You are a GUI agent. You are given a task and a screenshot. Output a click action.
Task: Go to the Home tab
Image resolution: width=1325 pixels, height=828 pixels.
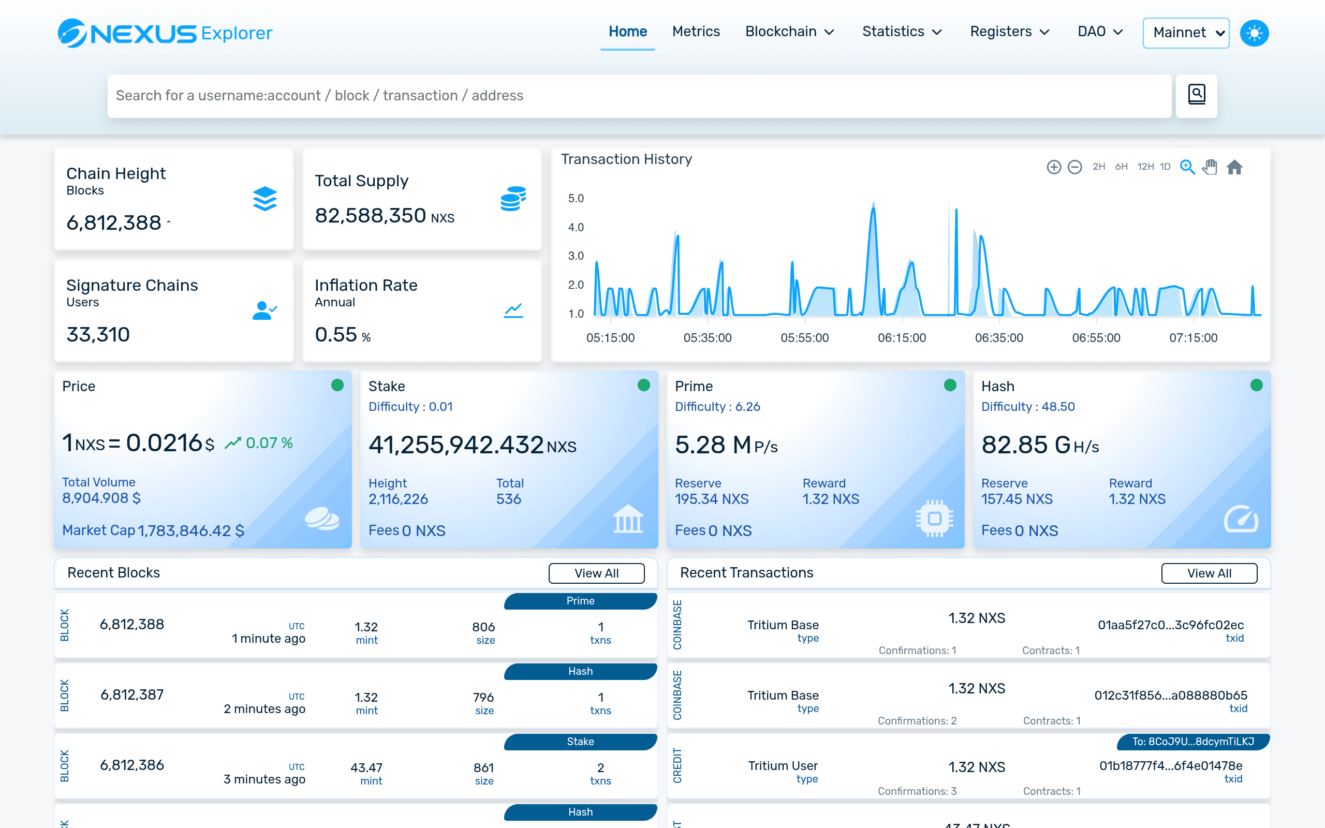point(627,32)
